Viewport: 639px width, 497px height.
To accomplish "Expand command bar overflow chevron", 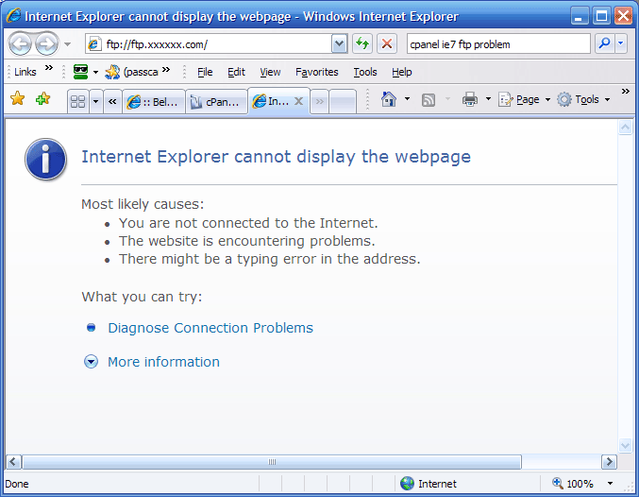I will point(625,91).
